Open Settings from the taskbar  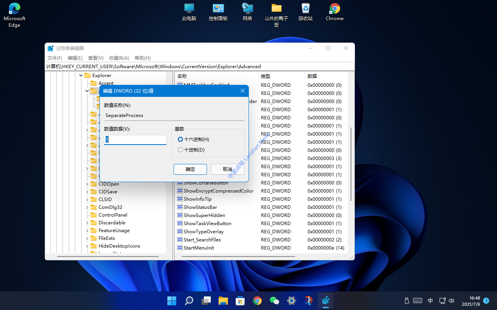pos(291,300)
